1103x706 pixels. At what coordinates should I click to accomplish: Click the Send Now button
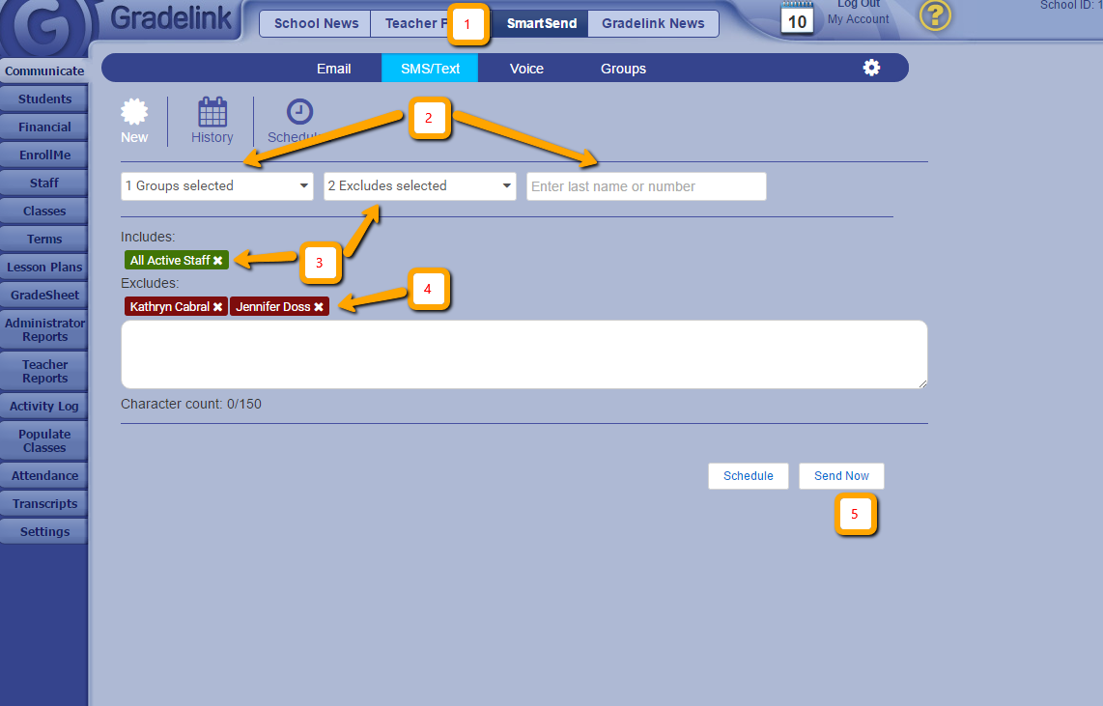tap(841, 476)
